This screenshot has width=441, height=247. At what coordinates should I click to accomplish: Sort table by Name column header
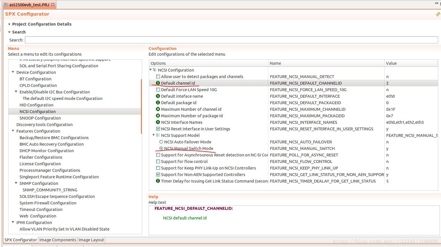tap(326, 63)
